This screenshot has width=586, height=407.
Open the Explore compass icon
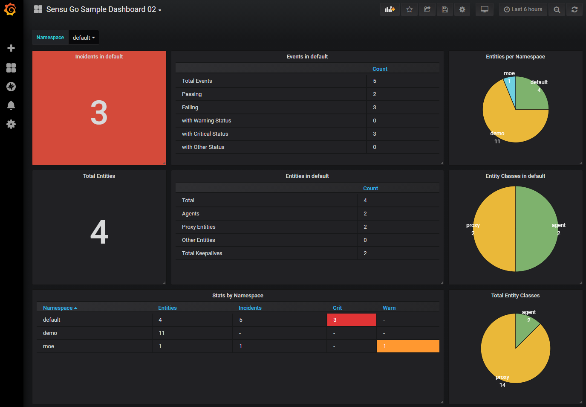click(12, 87)
